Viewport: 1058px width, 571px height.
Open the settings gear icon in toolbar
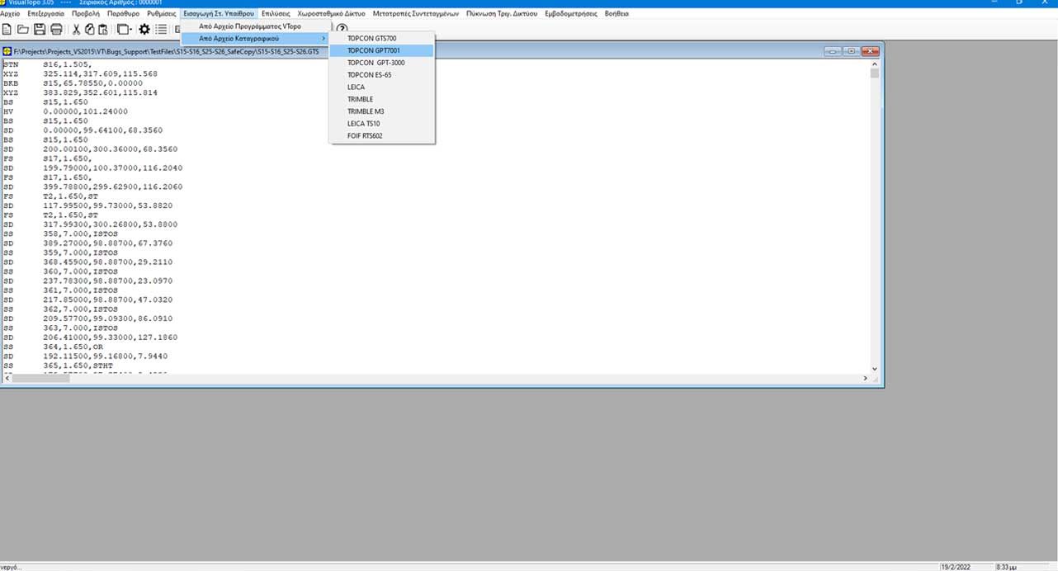click(144, 30)
